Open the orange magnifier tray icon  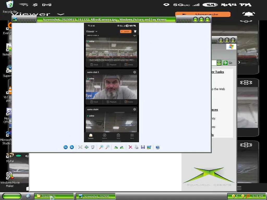(248, 196)
